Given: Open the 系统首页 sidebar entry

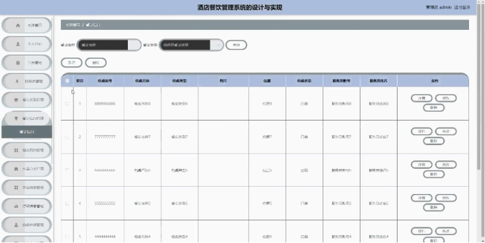Looking at the screenshot, I should click(27, 25).
